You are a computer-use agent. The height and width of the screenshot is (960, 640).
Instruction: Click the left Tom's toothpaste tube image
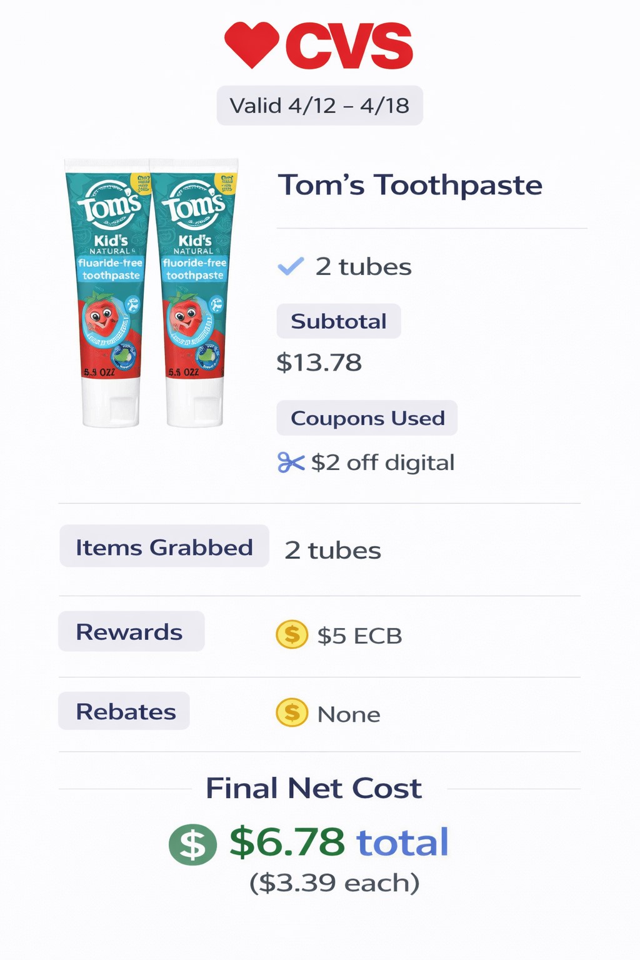point(110,294)
